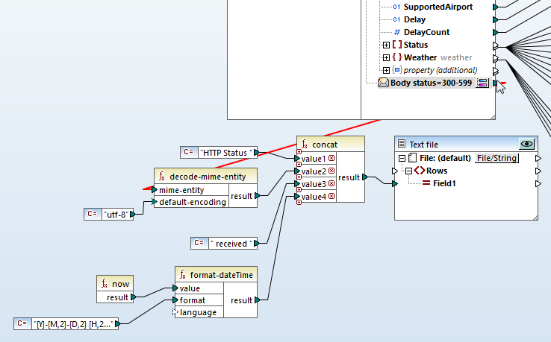This screenshot has height=342, width=551.
Task: Collapse the File: (default) node
Action: pyautogui.click(x=402, y=158)
